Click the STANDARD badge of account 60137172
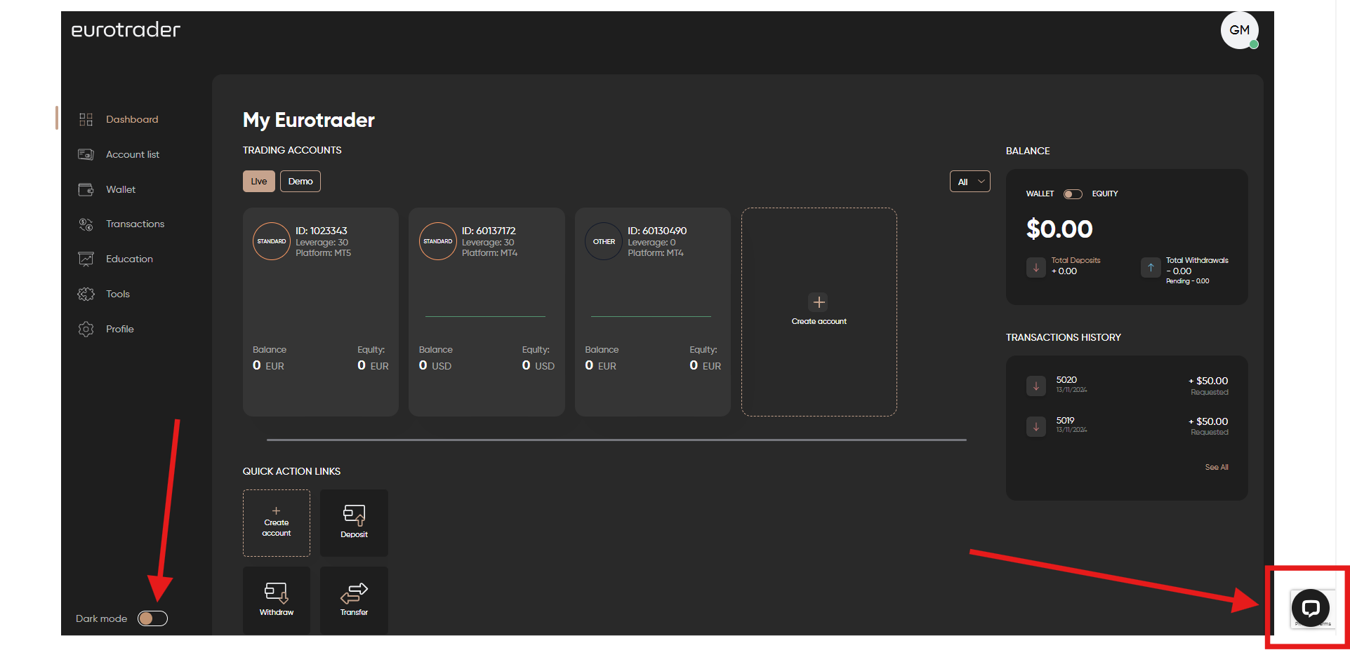The image size is (1350, 650). 438,241
